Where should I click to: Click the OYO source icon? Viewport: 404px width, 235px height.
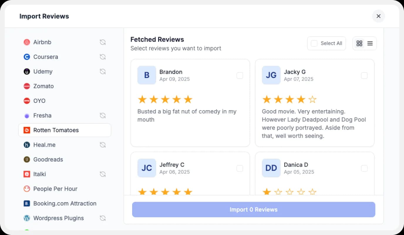(x=26, y=101)
